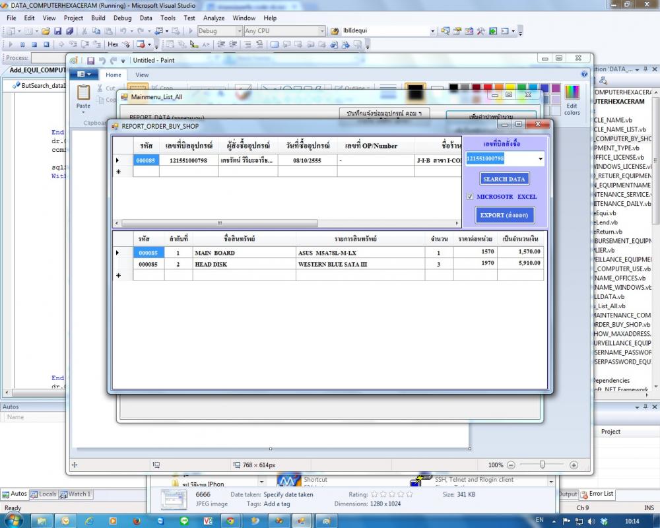Click the Add_EQUI_COMPUT document tab
This screenshot has height=528, width=660.
36,70
